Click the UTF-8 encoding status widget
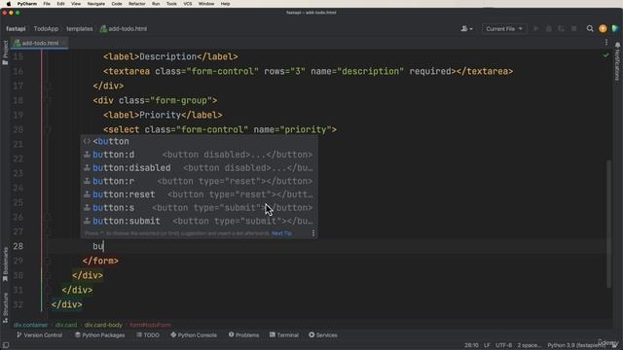Viewport: 623px width, 350px height. [504, 345]
